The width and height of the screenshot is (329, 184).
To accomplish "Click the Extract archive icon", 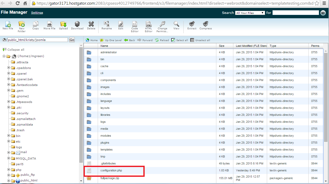I will 192,24.
